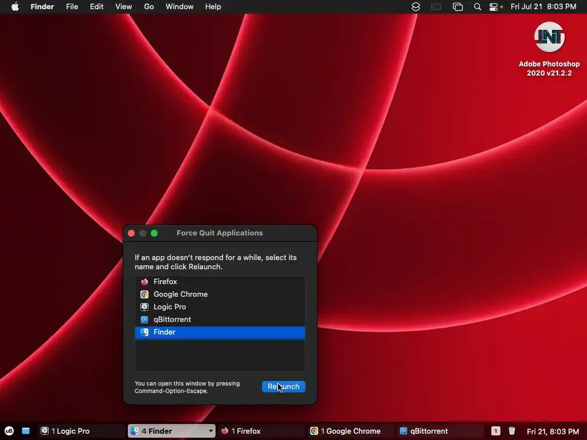Image resolution: width=587 pixels, height=440 pixels.
Task: Click the blue desktop icon in bottom taskbar
Action: click(25, 431)
